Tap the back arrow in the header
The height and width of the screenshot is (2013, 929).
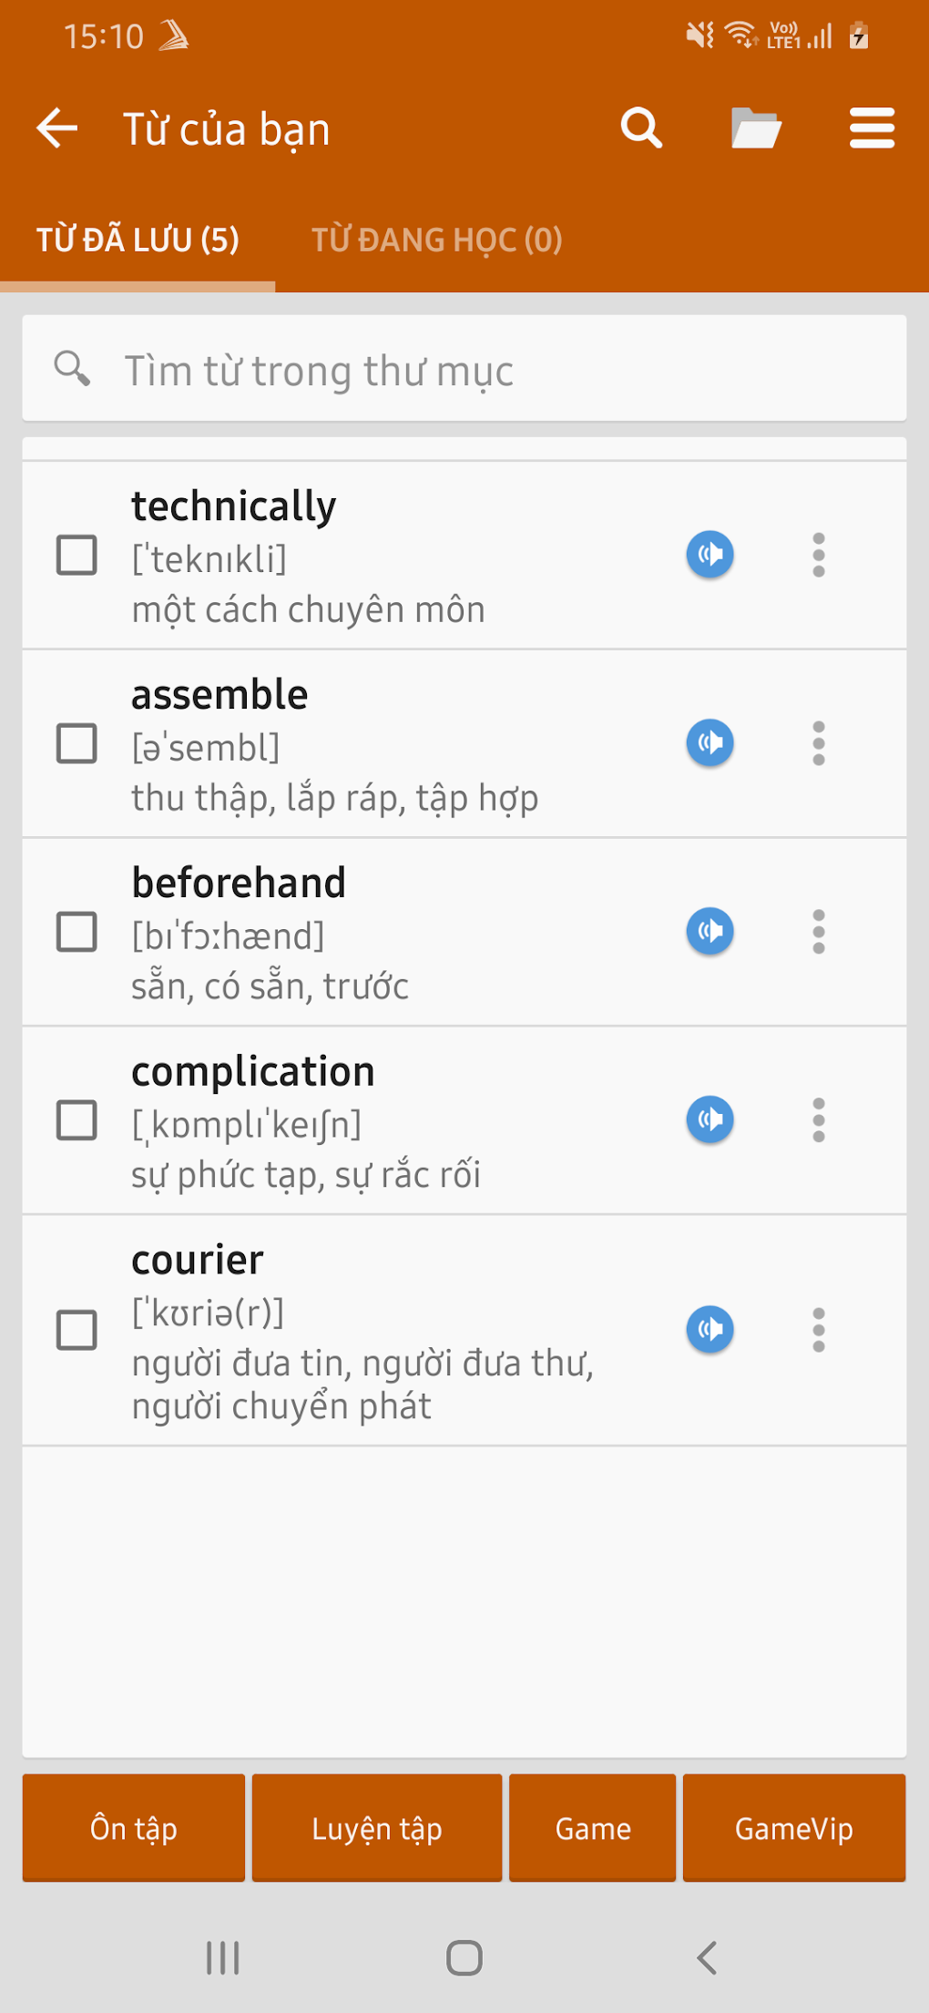(56, 128)
